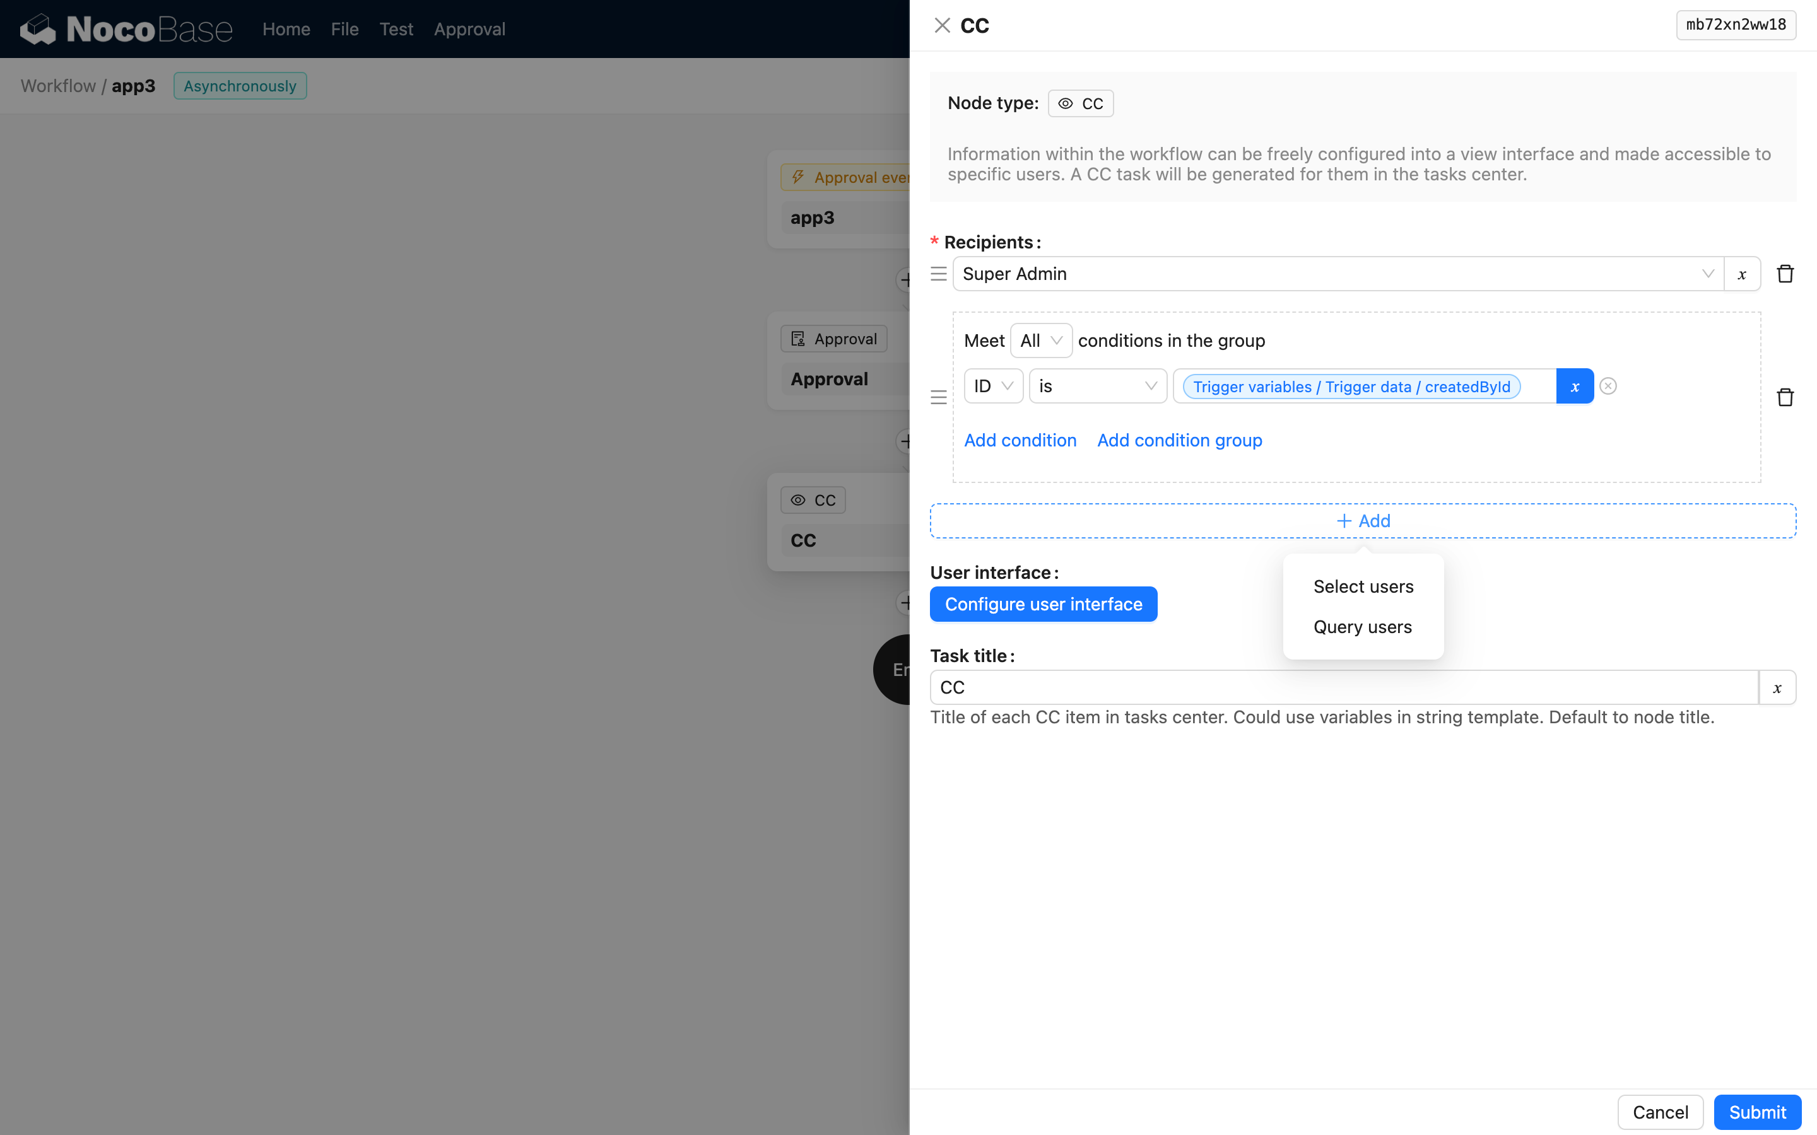The image size is (1817, 1135).
Task: Click blue variable button in condition value
Action: click(1575, 386)
